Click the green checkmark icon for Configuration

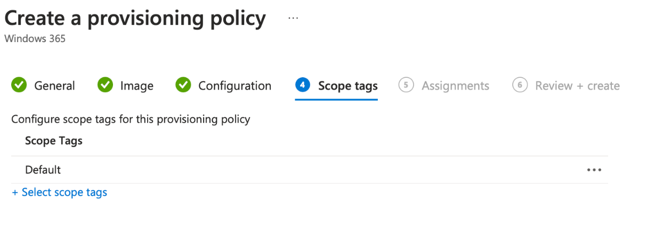[183, 85]
